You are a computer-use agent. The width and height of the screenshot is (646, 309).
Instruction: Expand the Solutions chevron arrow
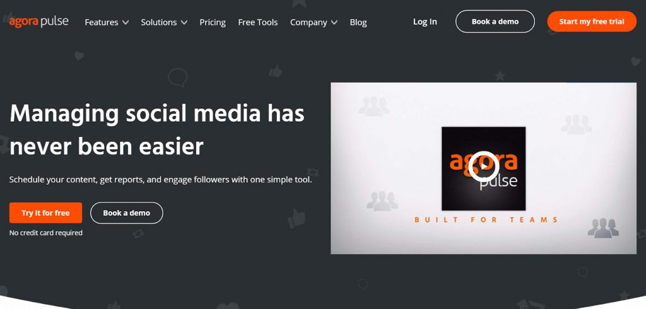coord(184,22)
